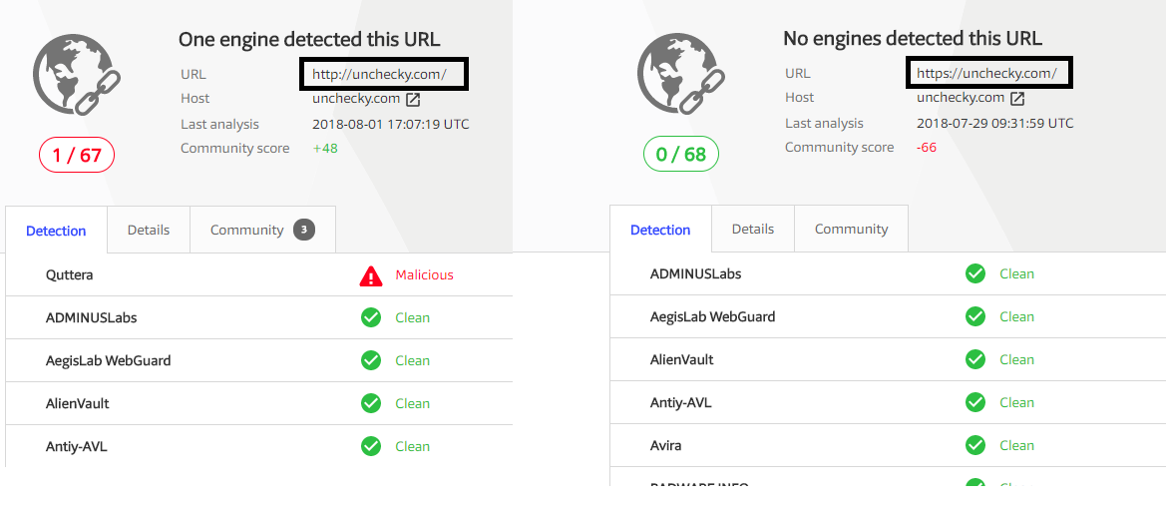The height and width of the screenshot is (512, 1166).
Task: Click the Quttera engine name
Action: pos(69,275)
